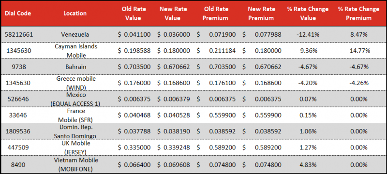Select the New Rate Value header
The image size is (387, 174).
click(173, 14)
